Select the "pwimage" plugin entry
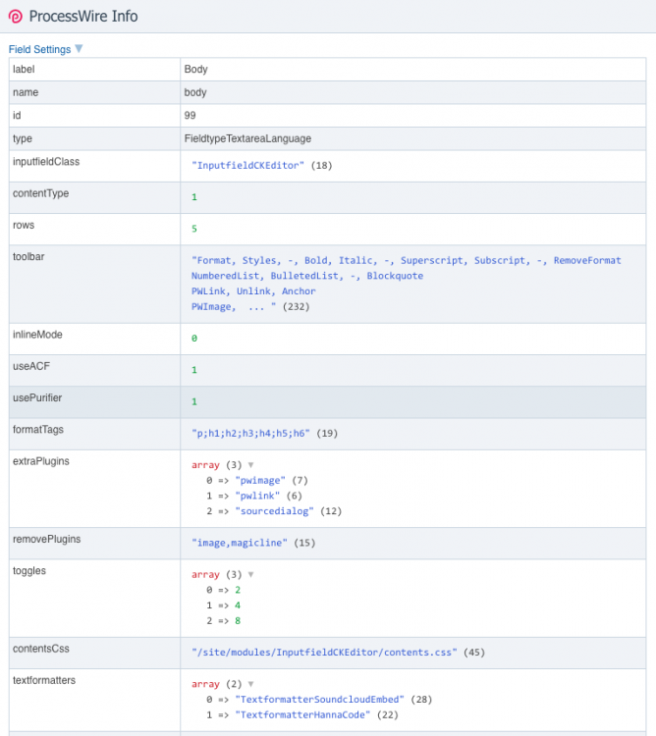Image resolution: width=656 pixels, height=736 pixels. click(x=260, y=481)
